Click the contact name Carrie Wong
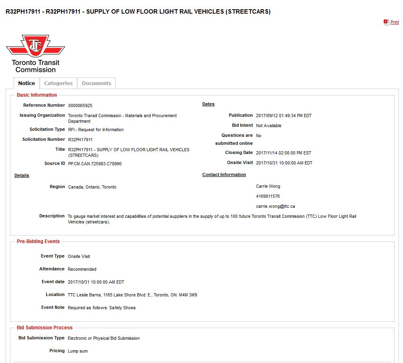The height and width of the screenshot is (363, 403). coord(268,187)
